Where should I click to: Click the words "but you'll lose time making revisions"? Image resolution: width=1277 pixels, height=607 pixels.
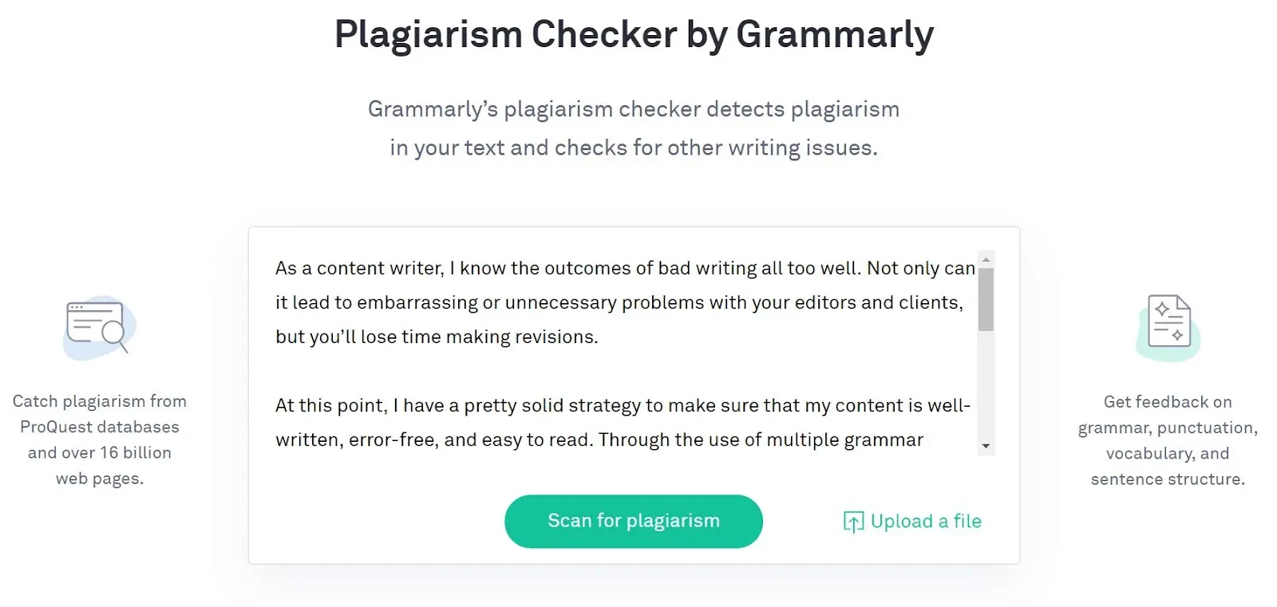437,337
